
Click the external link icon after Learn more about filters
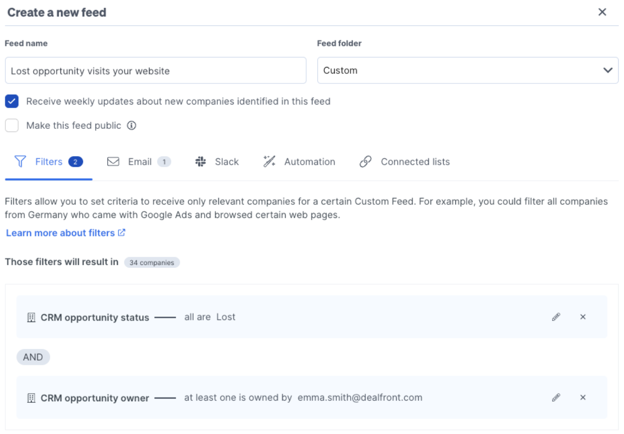(122, 232)
